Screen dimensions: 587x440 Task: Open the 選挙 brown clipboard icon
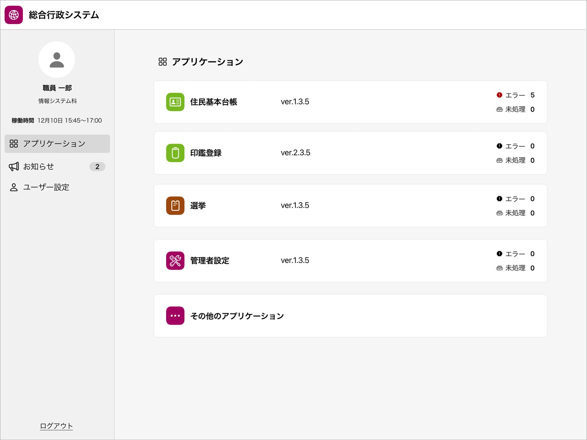(175, 206)
